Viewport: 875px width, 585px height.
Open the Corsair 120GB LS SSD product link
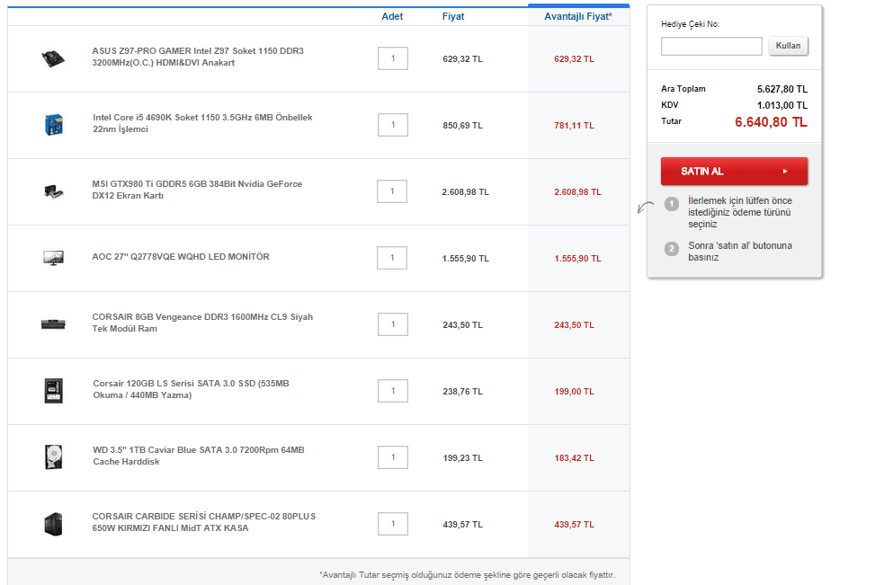tap(191, 389)
